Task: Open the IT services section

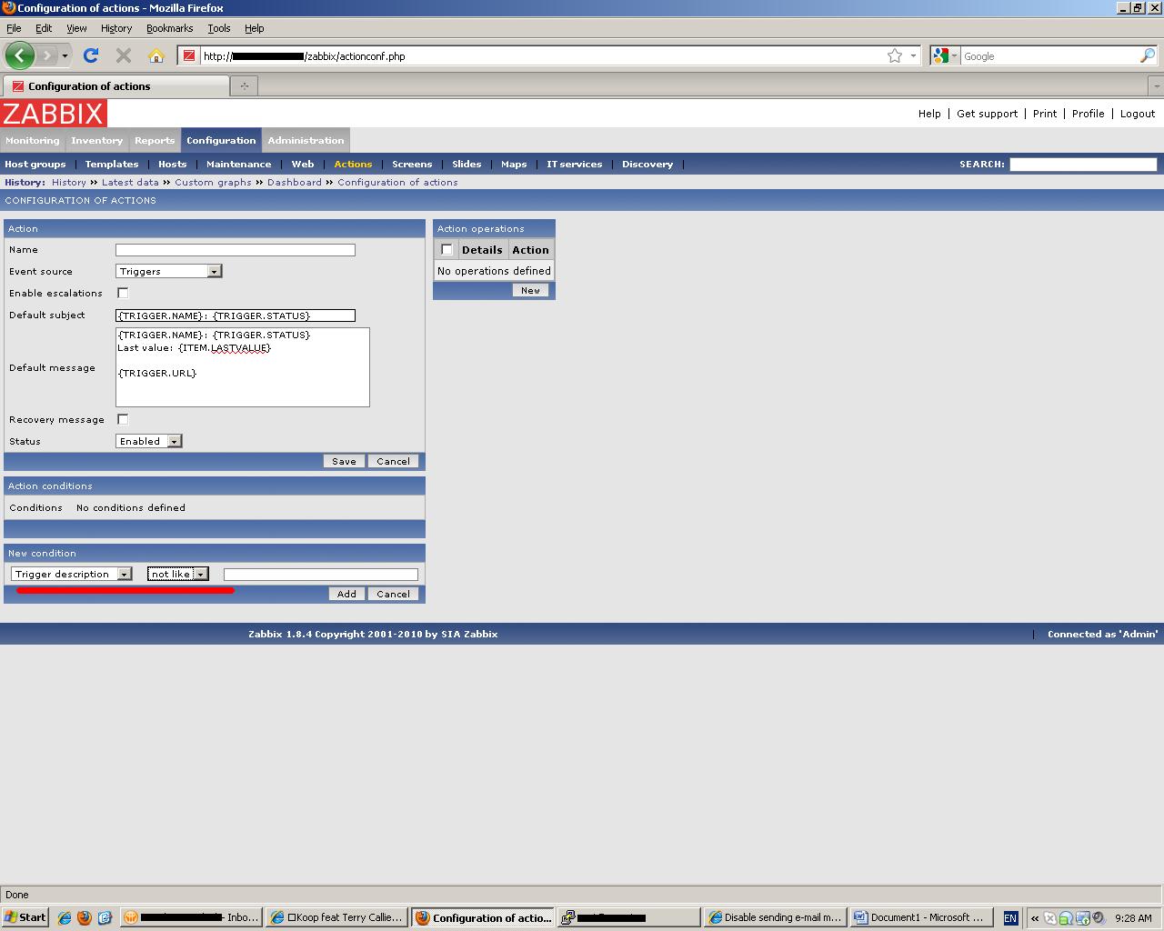Action: [575, 165]
